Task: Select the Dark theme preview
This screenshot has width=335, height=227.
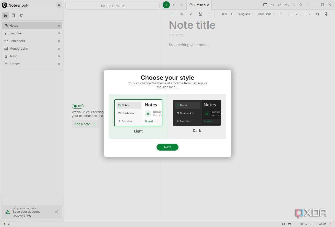Action: [197, 113]
